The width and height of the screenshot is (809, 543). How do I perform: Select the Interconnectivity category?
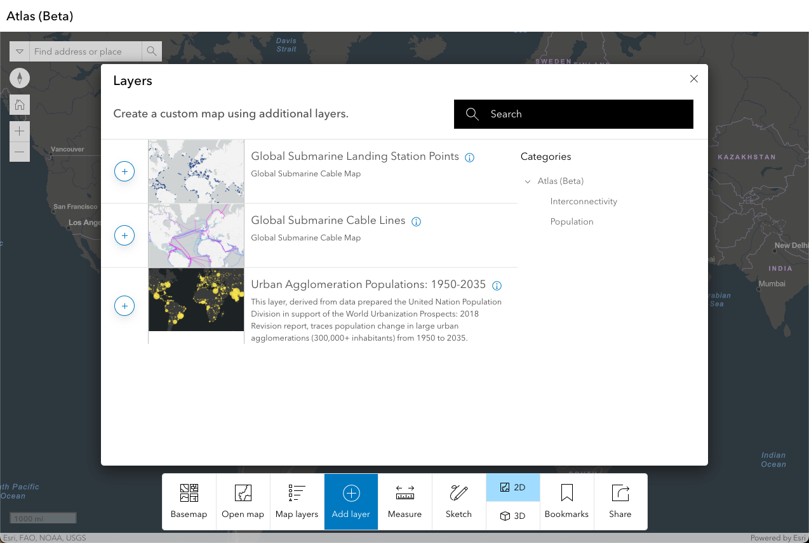(x=583, y=201)
